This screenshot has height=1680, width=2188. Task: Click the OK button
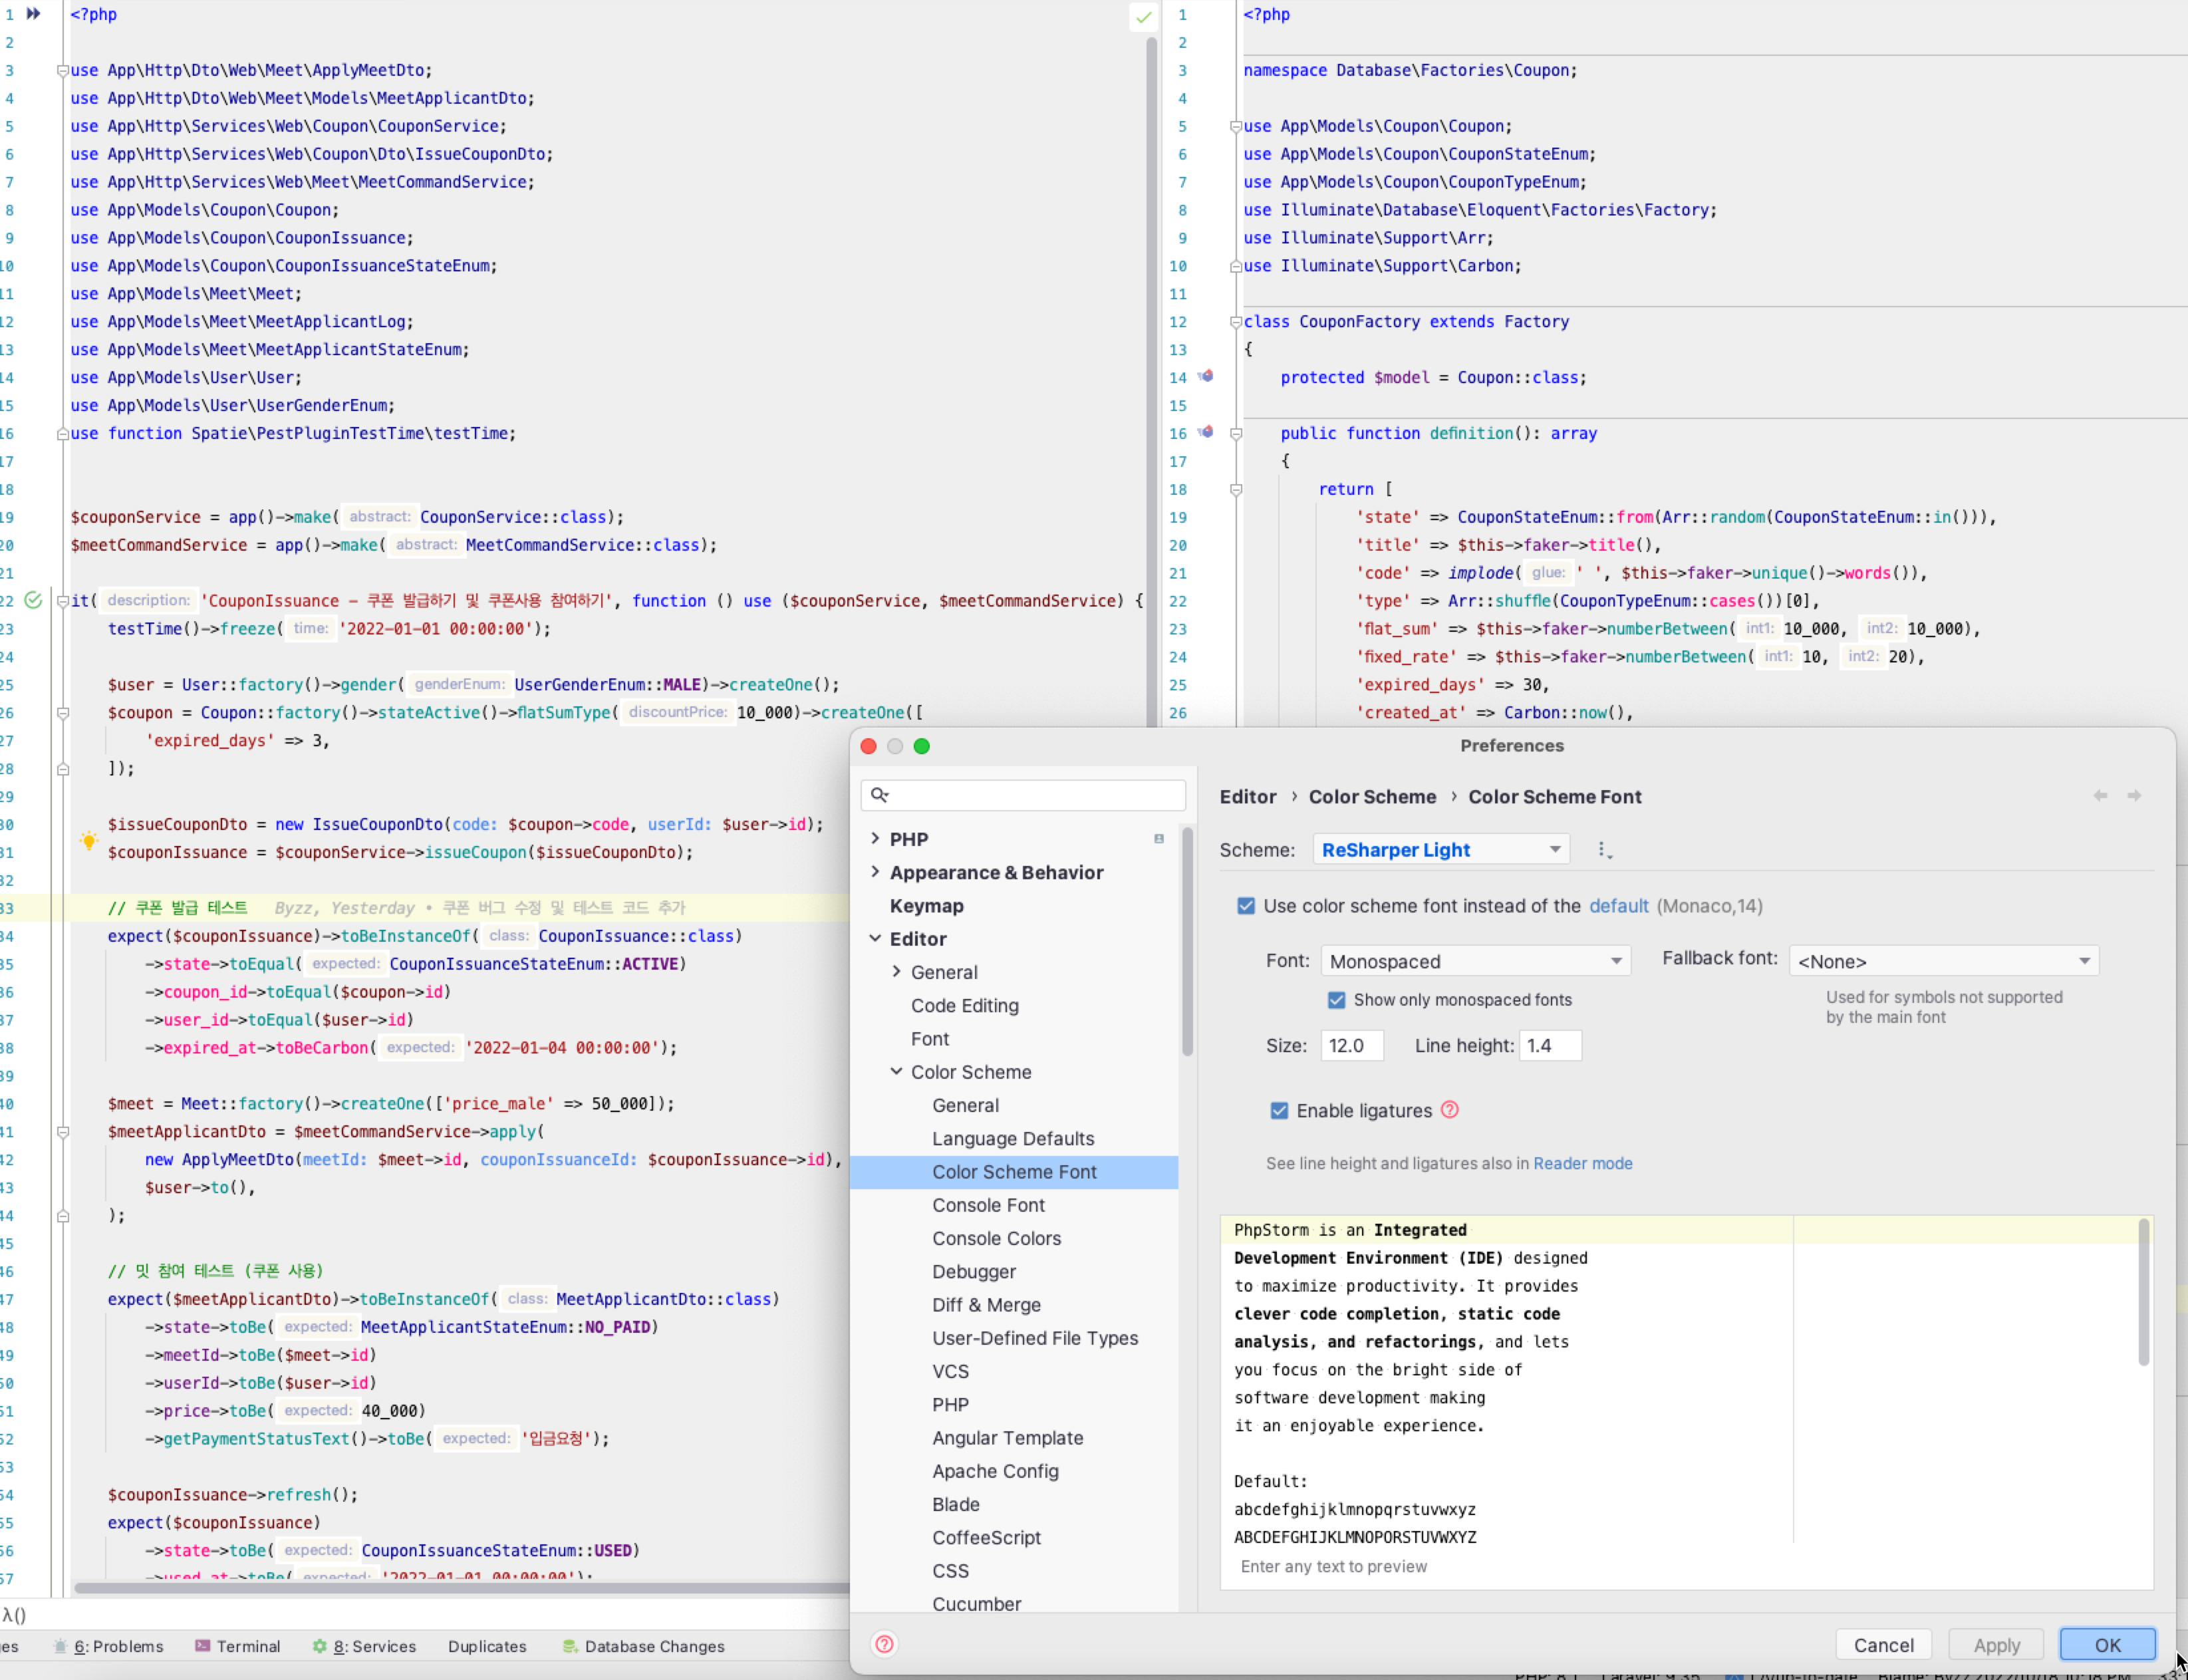[x=2106, y=1645]
